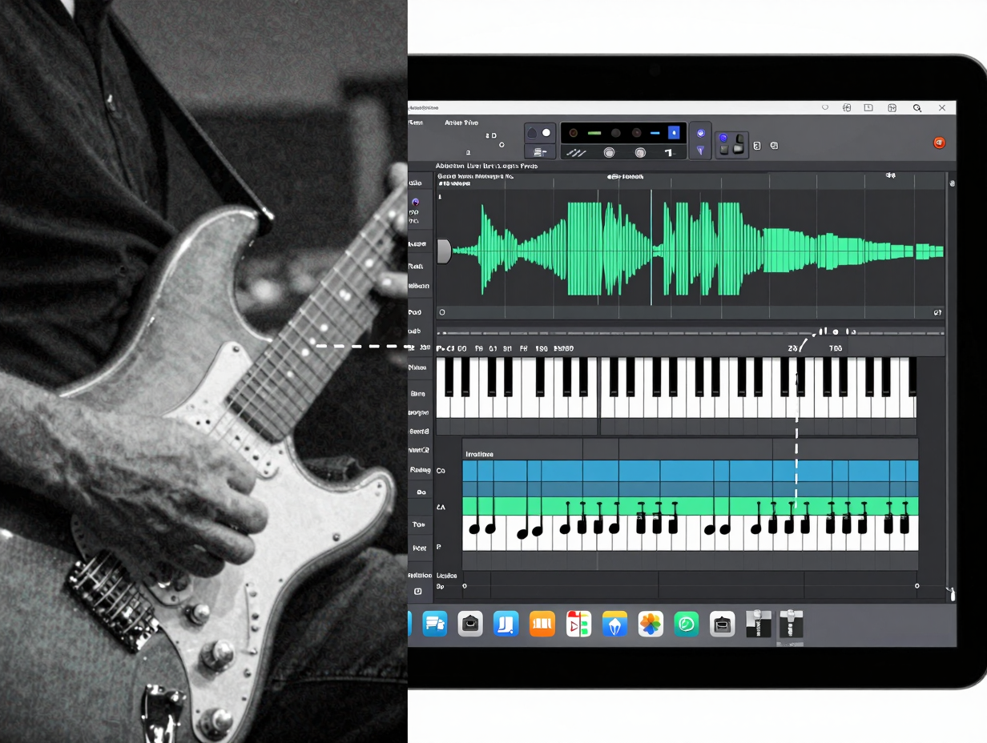Image resolution: width=987 pixels, height=743 pixels.
Task: Click the right round knob under display panel
Action: tap(640, 152)
